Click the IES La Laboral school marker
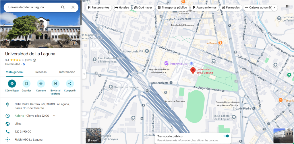Image resolution: width=294 pixels, height=144 pixels. click(x=234, y=117)
